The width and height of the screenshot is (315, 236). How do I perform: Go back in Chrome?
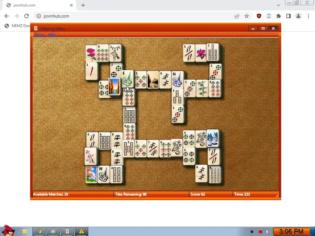[x=7, y=16]
